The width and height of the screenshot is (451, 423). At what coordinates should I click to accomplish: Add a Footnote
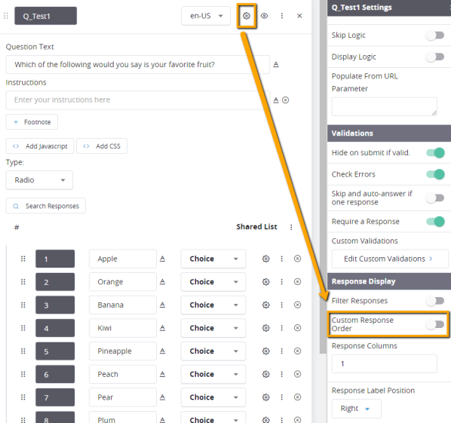click(x=32, y=122)
